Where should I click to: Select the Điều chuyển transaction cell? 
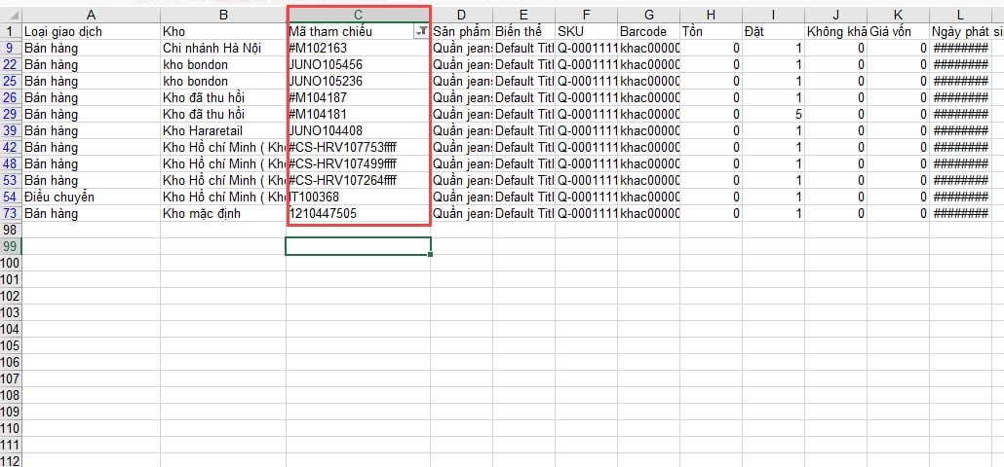91,197
